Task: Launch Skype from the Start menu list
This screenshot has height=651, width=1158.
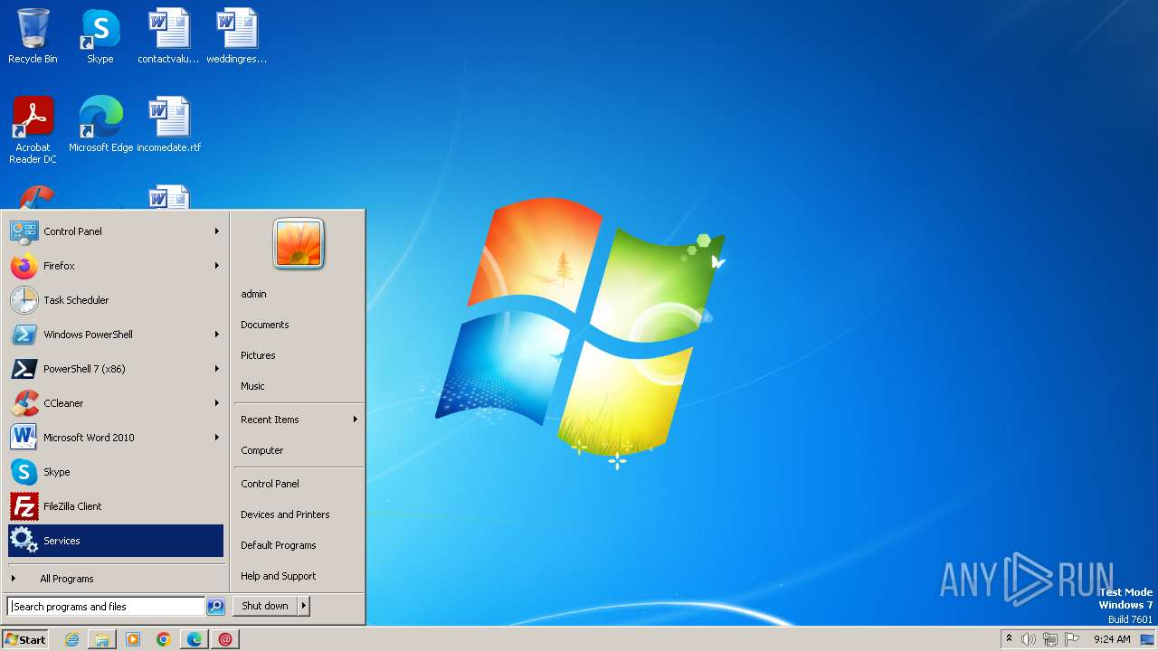Action: tap(116, 472)
